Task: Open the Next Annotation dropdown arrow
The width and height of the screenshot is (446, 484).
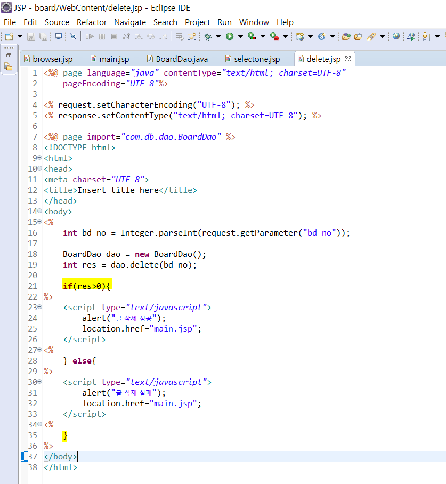Action: (437, 36)
